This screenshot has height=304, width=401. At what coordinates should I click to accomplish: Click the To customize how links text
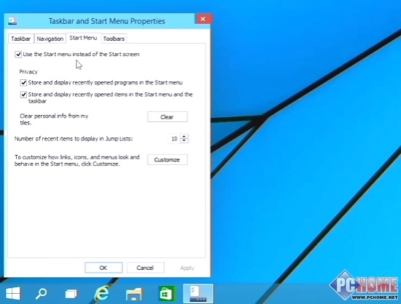[77, 161]
